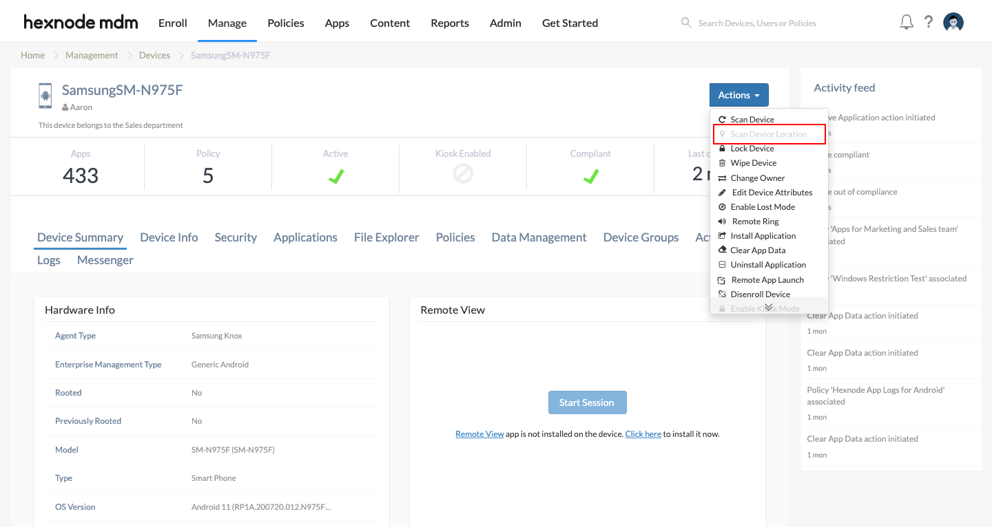Image resolution: width=992 pixels, height=527 pixels.
Task: Switch to the Device Summary tab
Action: 80,237
